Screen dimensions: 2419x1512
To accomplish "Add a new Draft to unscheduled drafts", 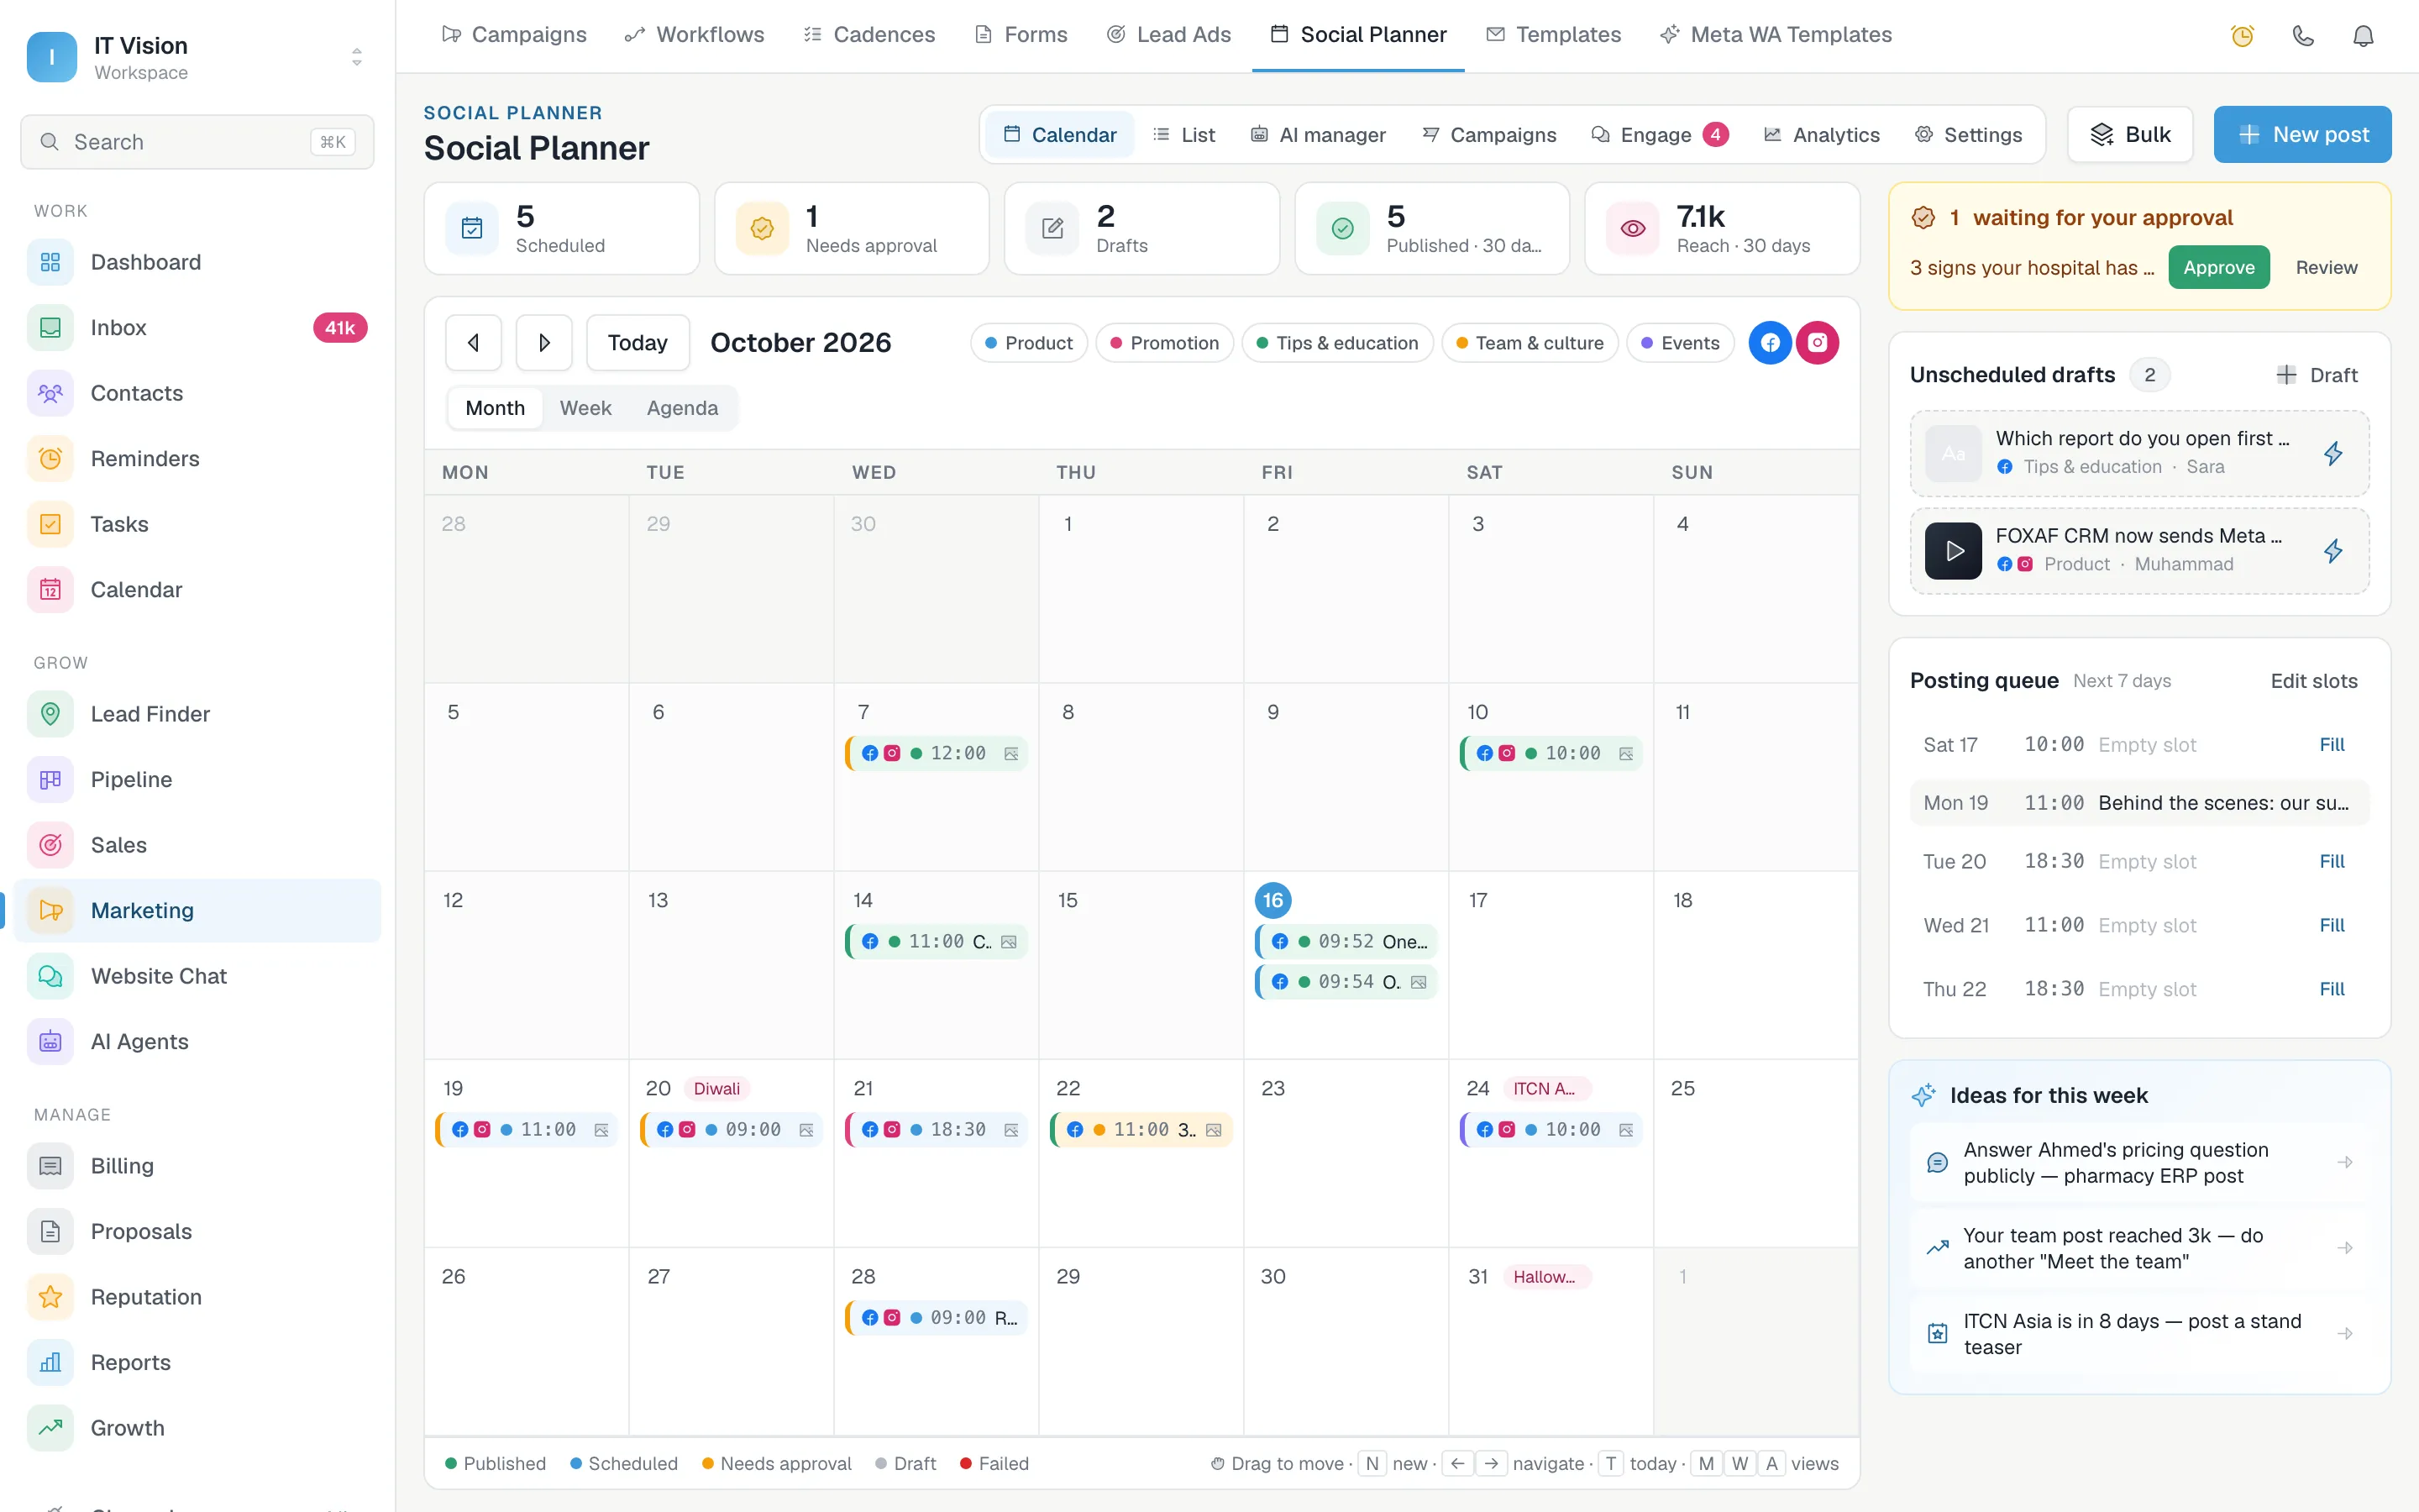I will click(x=2316, y=375).
